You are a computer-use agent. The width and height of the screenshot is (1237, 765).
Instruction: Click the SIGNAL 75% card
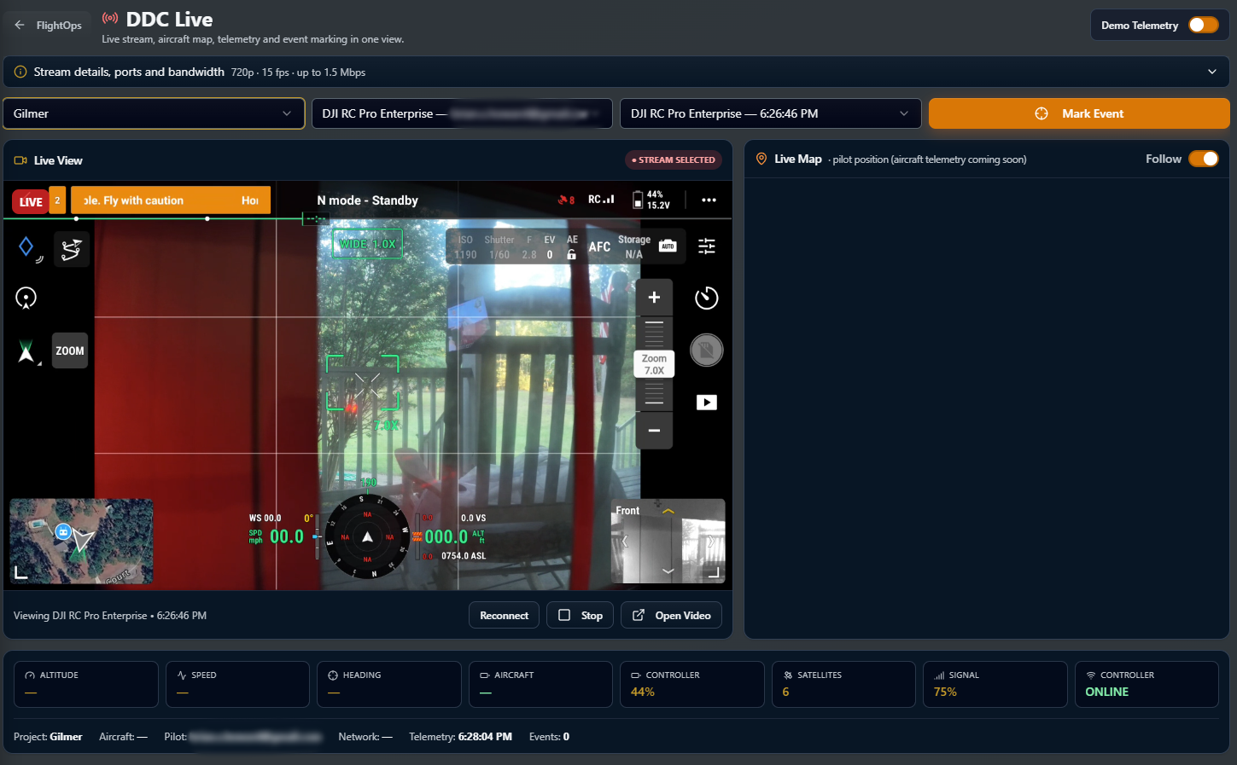[995, 684]
